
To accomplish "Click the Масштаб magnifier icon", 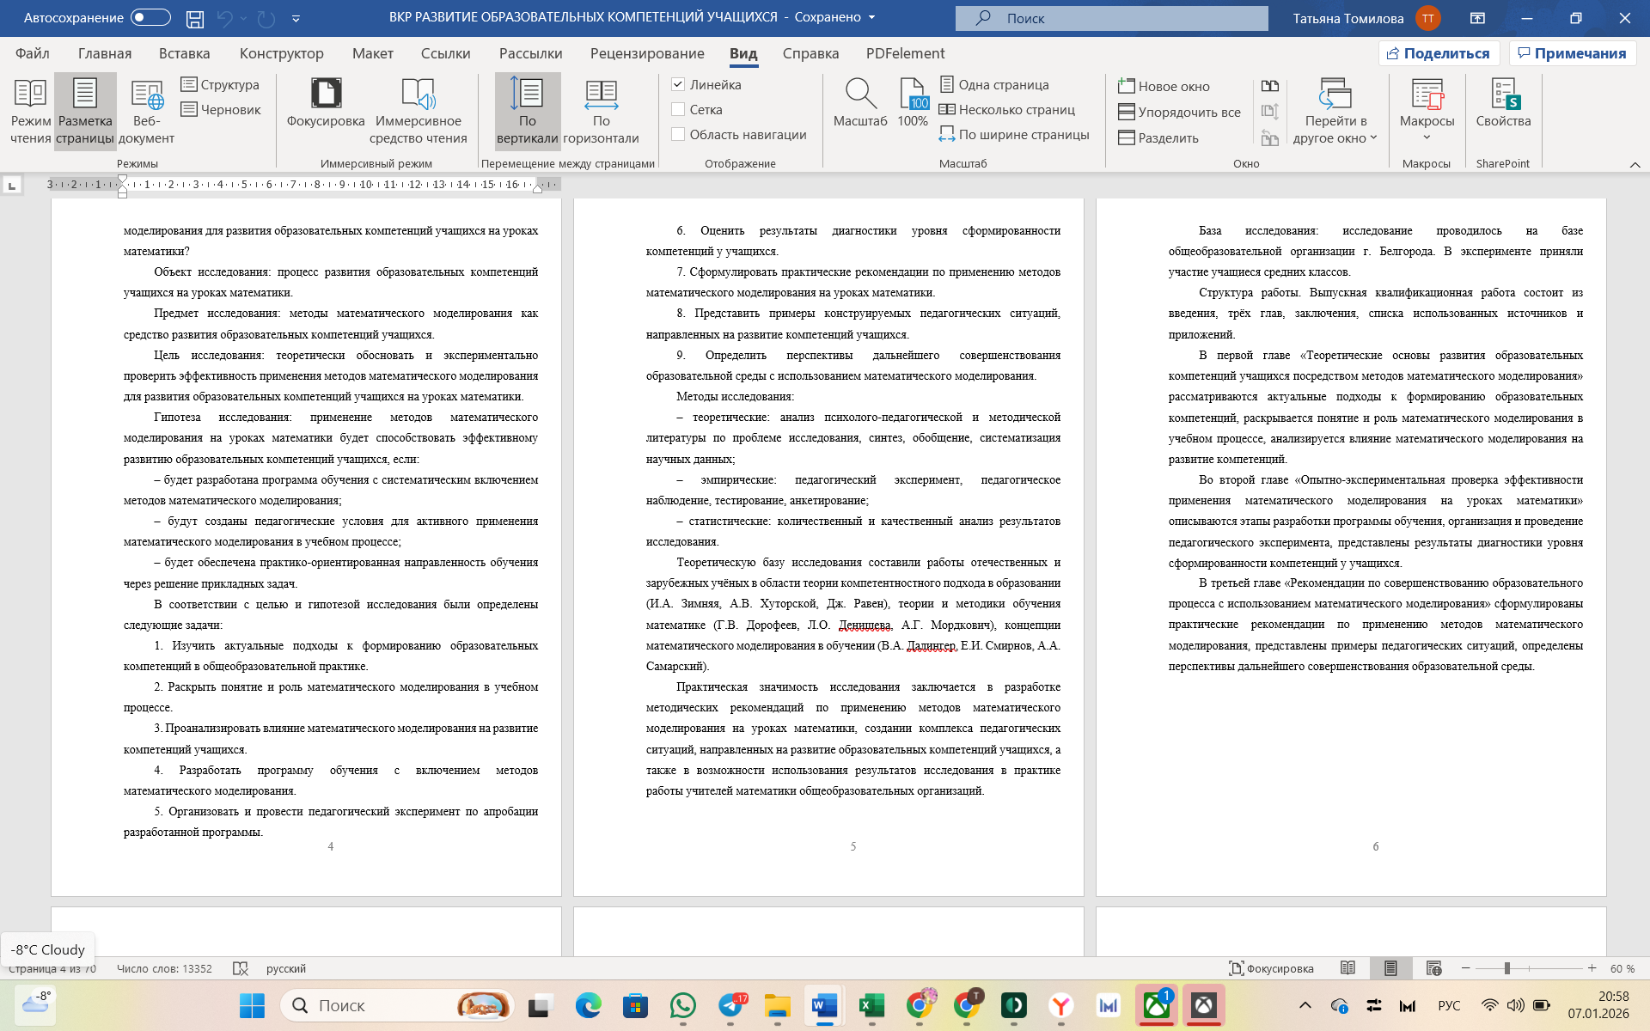I will 859,94.
